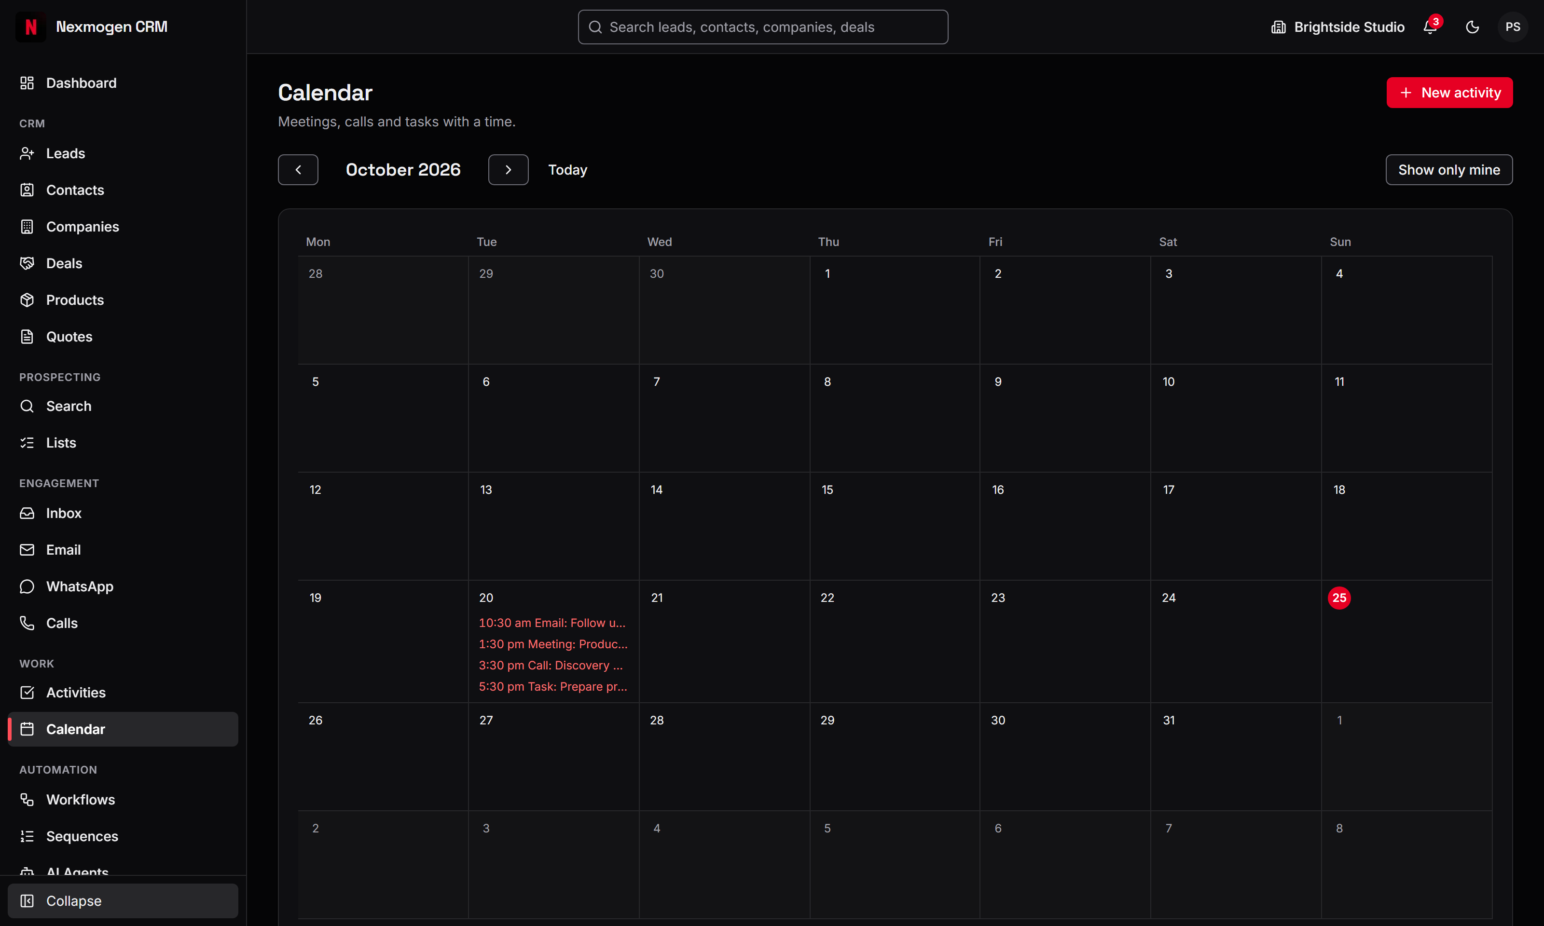1544x926 pixels.
Task: Select October 20 date cell number
Action: point(486,598)
